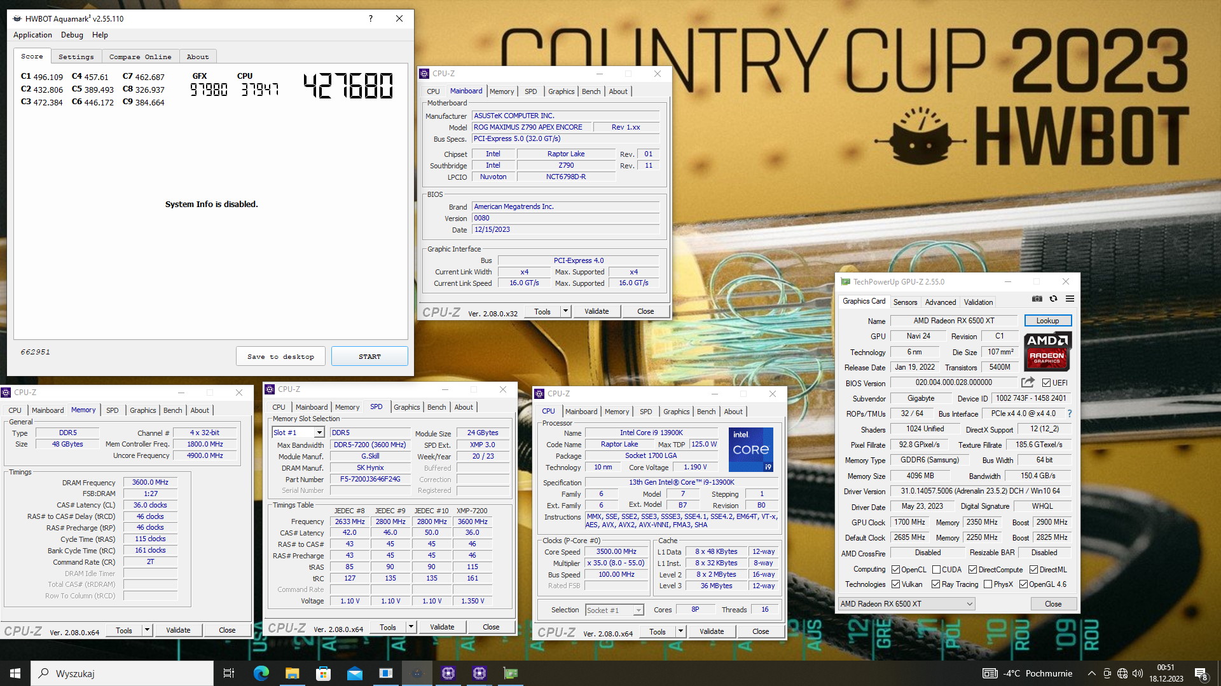The image size is (1221, 686).
Task: Click the Lookup button in GPU-Z
Action: (1047, 321)
